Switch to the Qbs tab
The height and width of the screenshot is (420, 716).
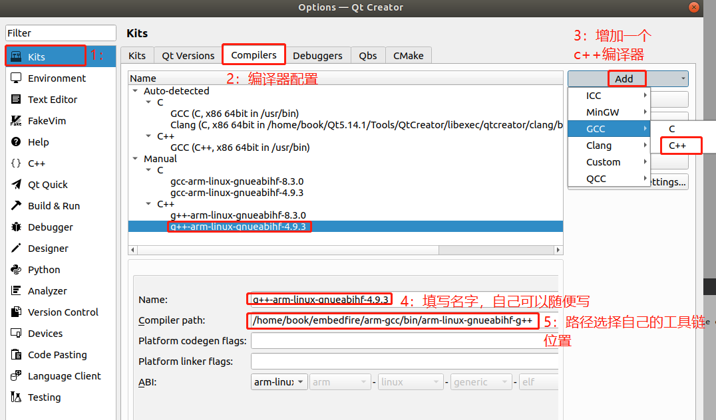[x=368, y=56]
